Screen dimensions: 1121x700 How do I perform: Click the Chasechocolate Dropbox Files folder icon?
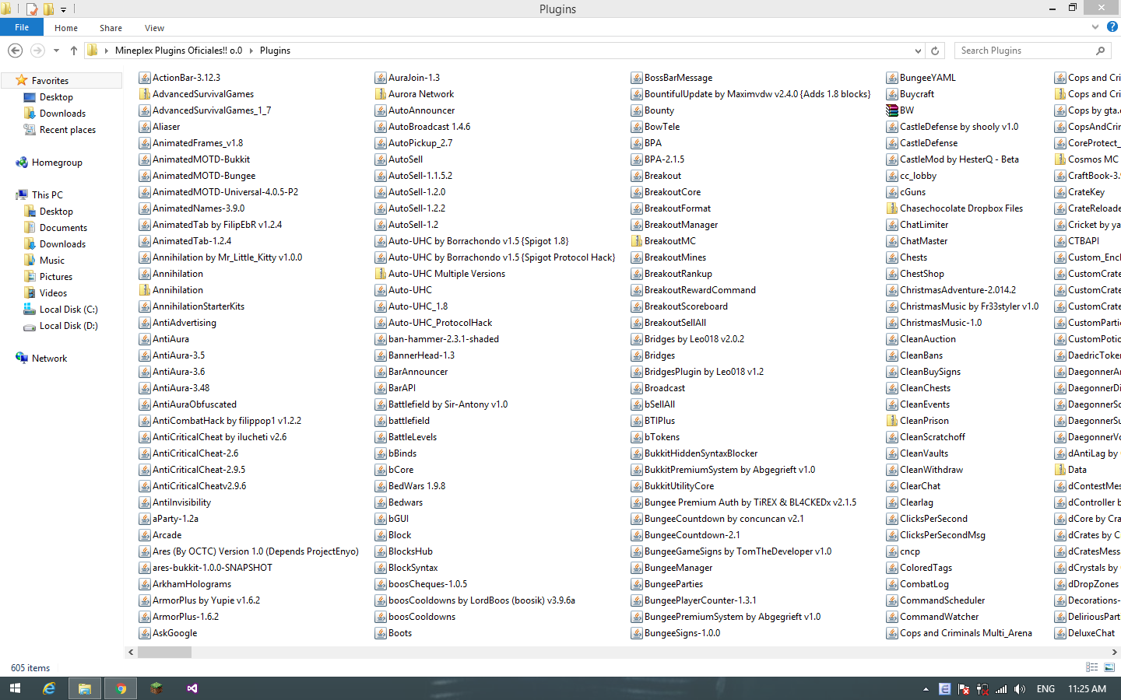click(x=892, y=208)
